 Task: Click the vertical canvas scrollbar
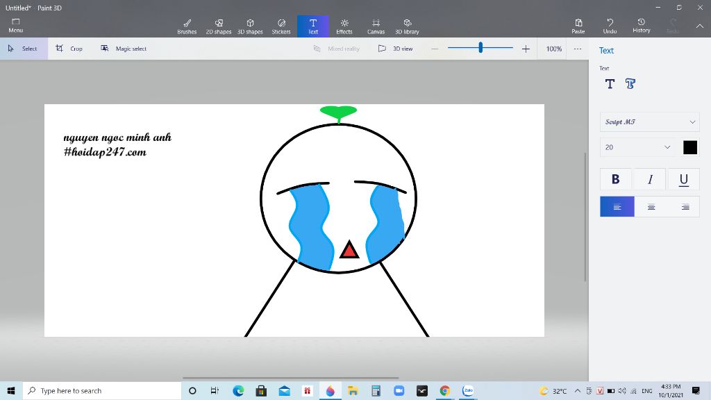pos(585,217)
